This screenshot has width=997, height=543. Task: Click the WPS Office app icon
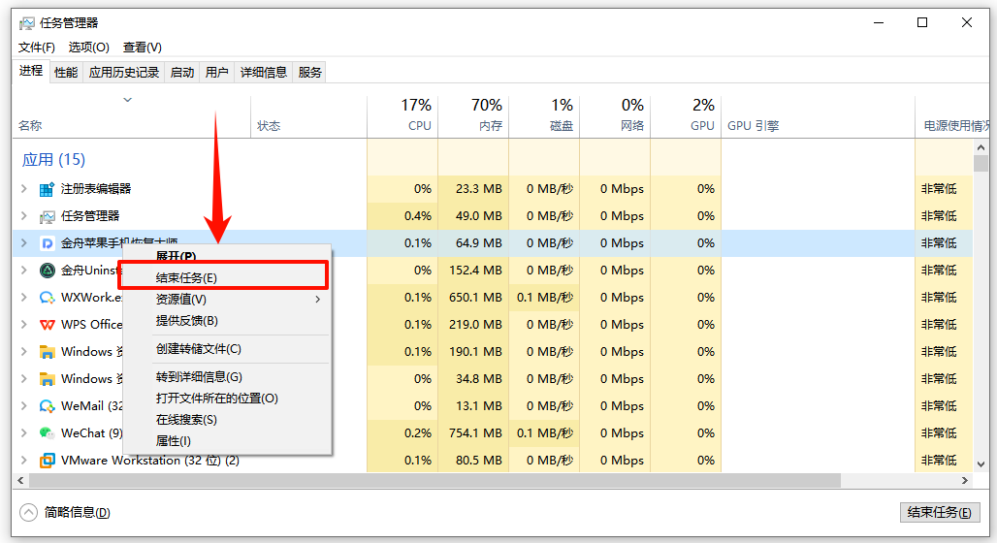click(48, 325)
